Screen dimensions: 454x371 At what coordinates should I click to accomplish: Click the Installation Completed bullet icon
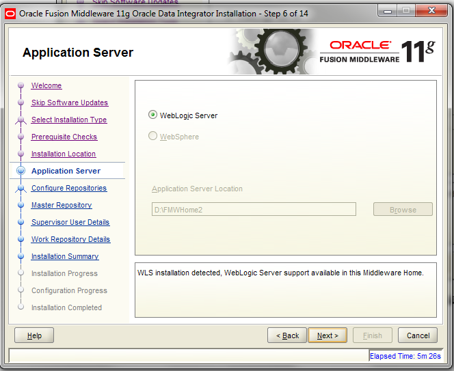point(21,307)
